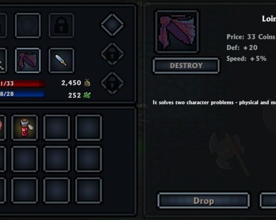Click the green gems currency icon

pyautogui.click(x=87, y=95)
